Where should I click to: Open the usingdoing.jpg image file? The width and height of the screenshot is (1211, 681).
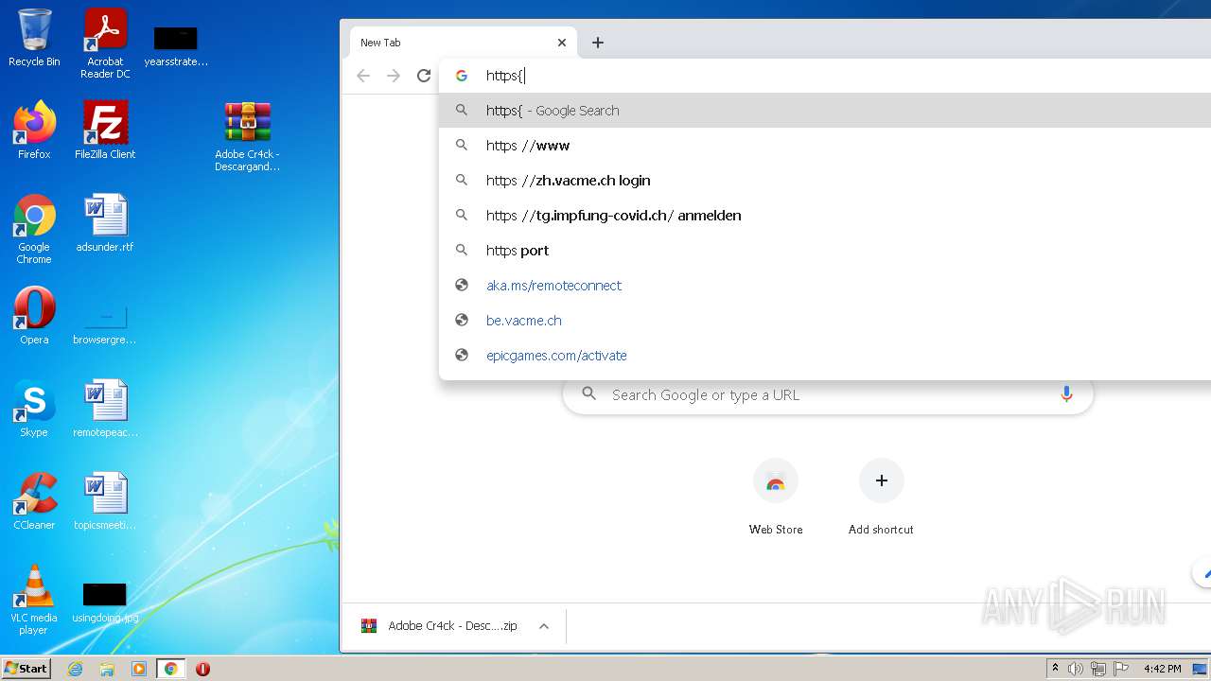(105, 602)
